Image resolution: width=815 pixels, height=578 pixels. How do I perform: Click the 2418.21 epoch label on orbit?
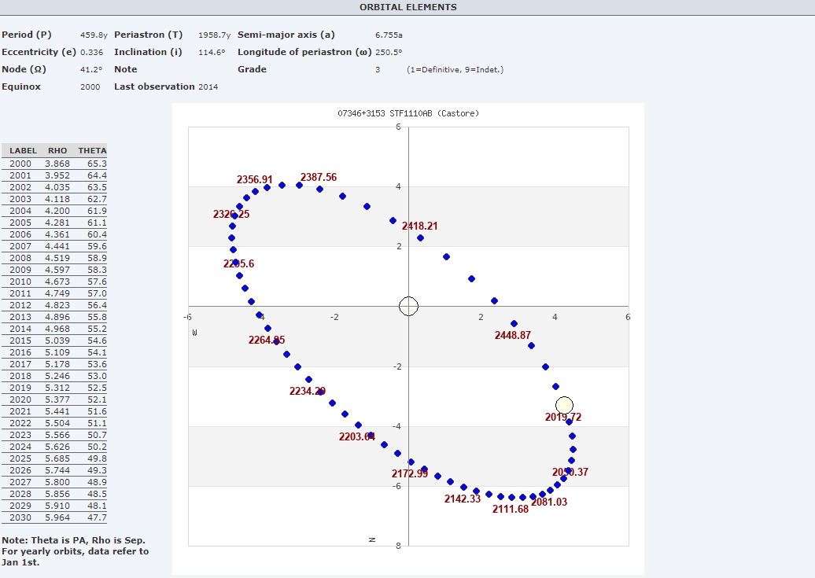[x=419, y=226]
